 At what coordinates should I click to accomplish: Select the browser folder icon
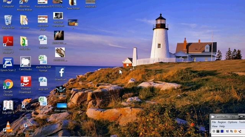click(24, 22)
